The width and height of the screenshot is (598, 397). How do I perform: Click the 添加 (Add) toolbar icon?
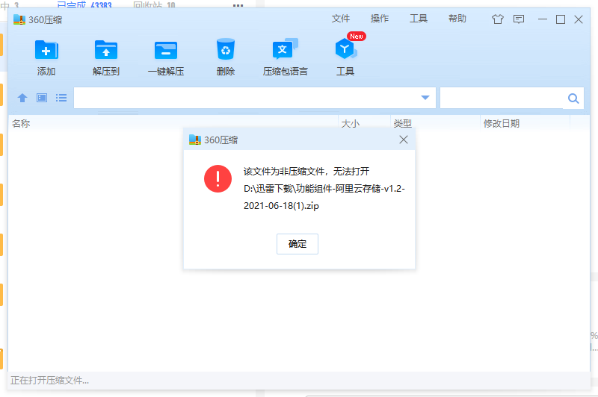click(x=46, y=50)
